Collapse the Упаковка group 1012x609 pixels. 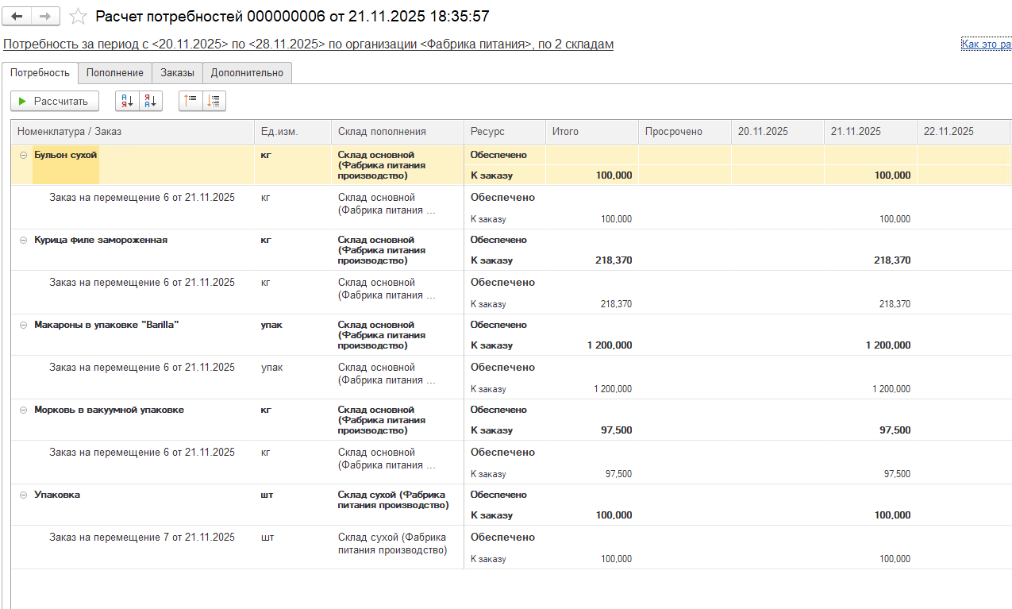coord(23,495)
